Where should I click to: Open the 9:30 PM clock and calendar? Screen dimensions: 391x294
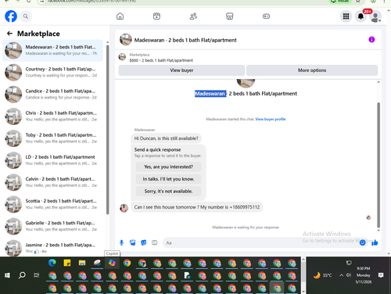click(364, 275)
